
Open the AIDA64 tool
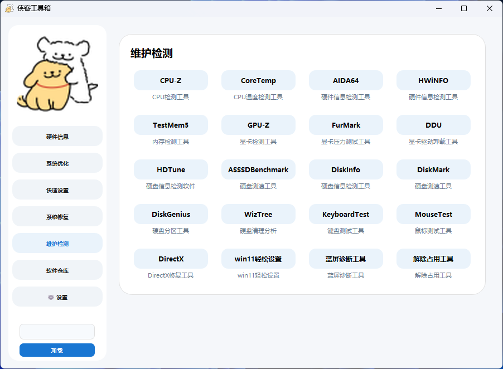coord(346,80)
